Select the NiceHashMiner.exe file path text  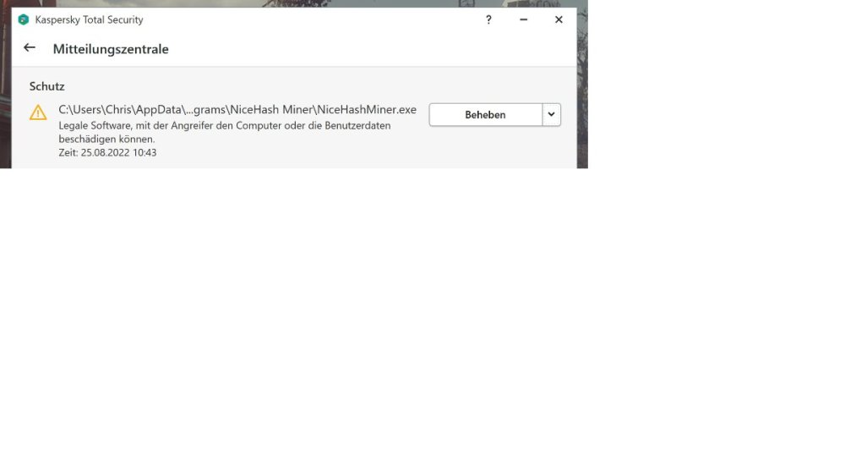[237, 109]
